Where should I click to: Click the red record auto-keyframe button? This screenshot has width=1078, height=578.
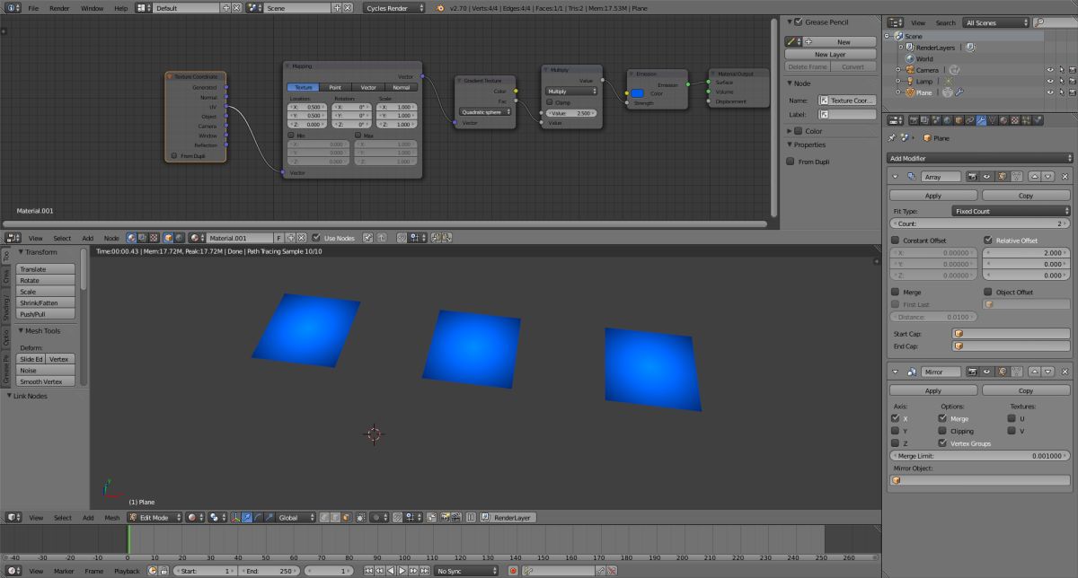coord(513,571)
